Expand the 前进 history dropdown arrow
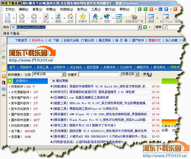The width and height of the screenshot is (191, 159). point(40,18)
